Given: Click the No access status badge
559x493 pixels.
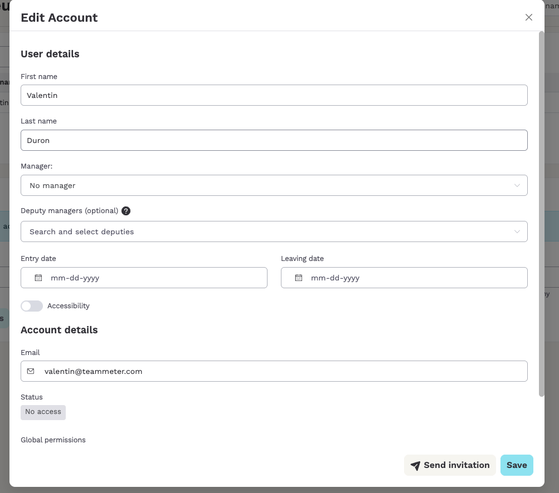Looking at the screenshot, I should pos(43,412).
